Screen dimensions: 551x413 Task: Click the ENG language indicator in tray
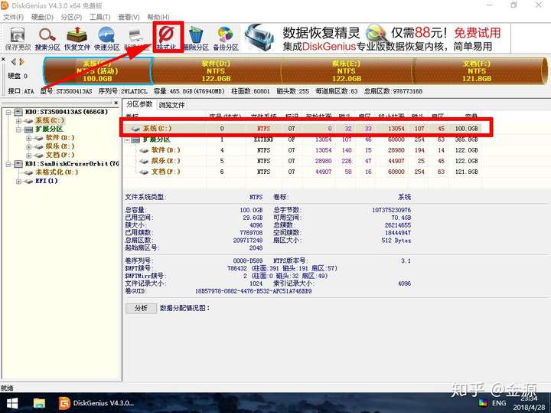click(499, 403)
